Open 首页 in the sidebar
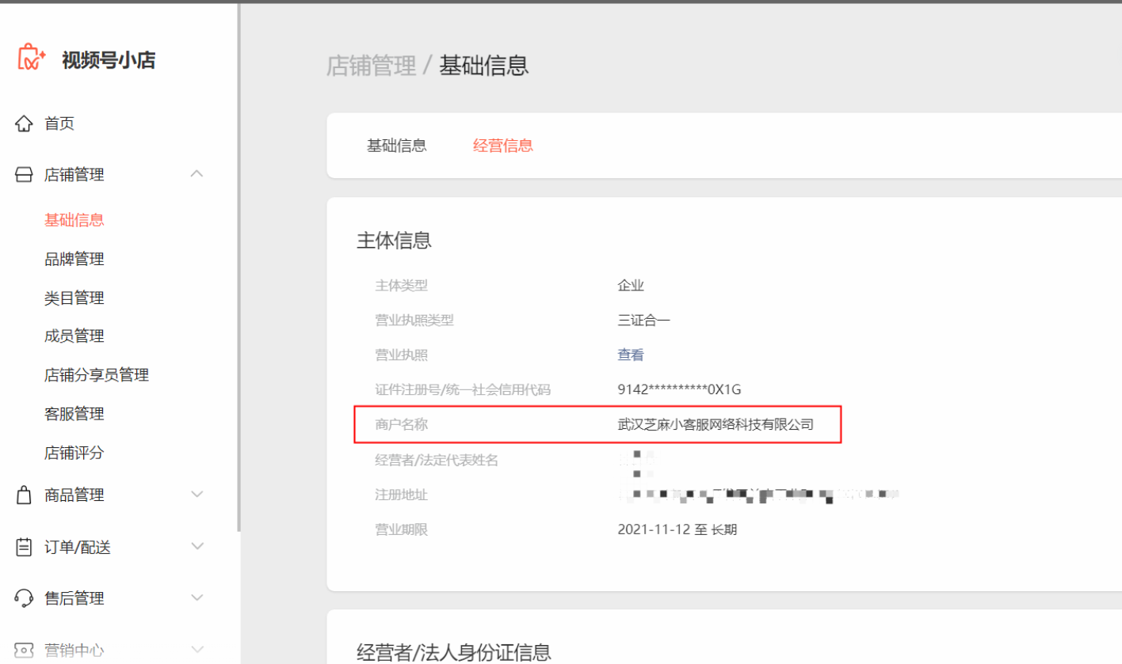This screenshot has height=664, width=1122. pyautogui.click(x=59, y=123)
